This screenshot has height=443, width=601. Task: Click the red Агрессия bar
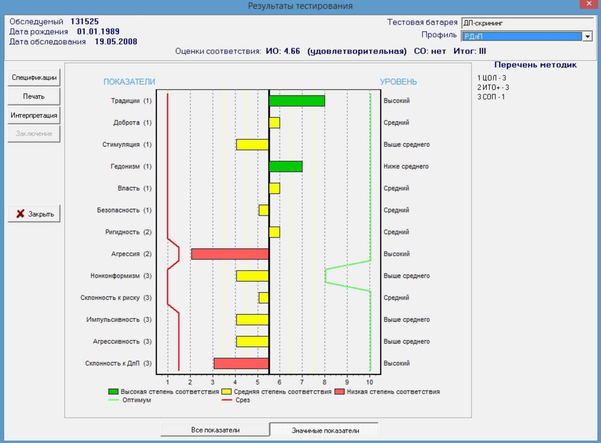click(230, 254)
